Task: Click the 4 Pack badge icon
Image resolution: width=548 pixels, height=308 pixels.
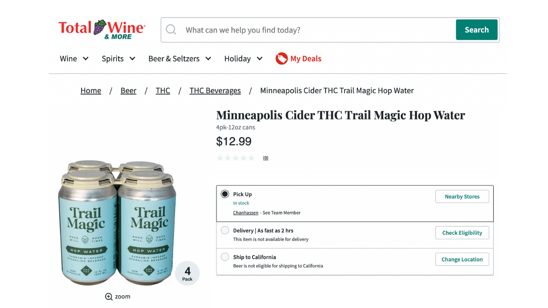Action: [188, 273]
